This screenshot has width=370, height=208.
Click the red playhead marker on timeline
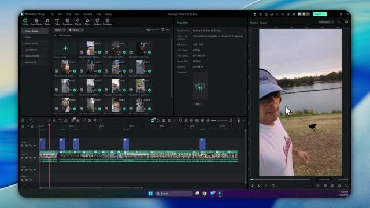[x=49, y=125]
